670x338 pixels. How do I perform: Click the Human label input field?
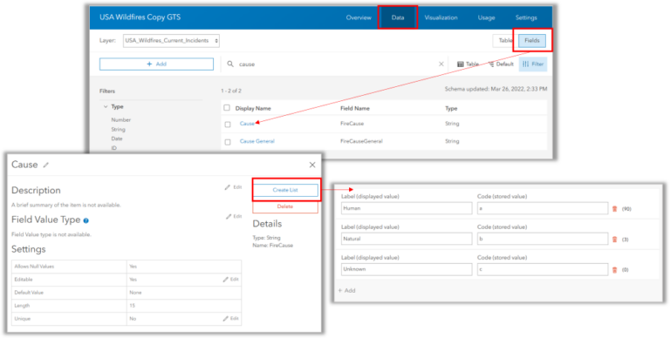(407, 209)
